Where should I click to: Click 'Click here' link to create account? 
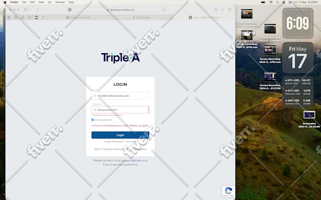[x=140, y=149]
